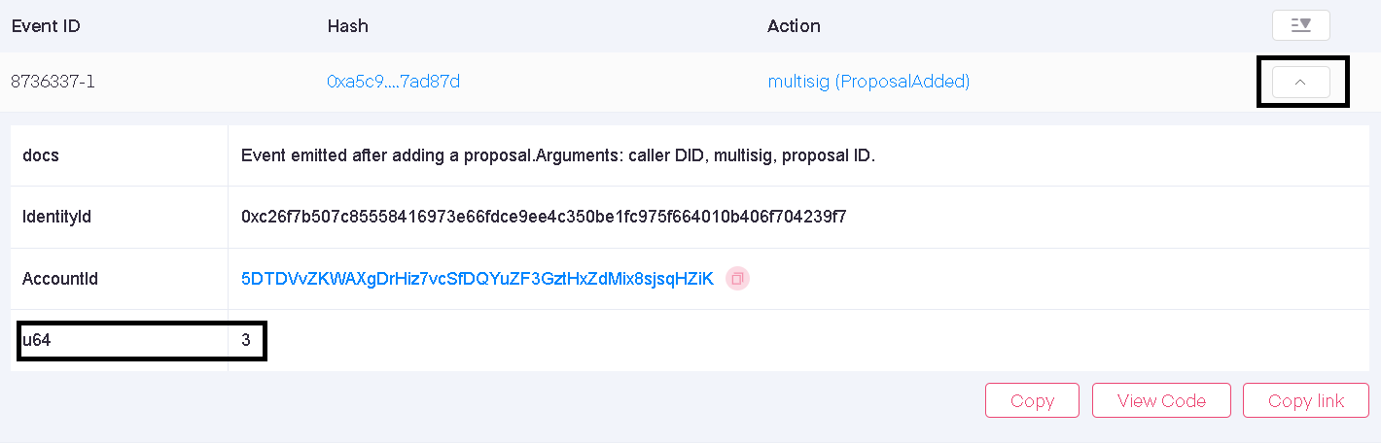Click the AccountId row label
This screenshot has width=1381, height=444.
(60, 279)
